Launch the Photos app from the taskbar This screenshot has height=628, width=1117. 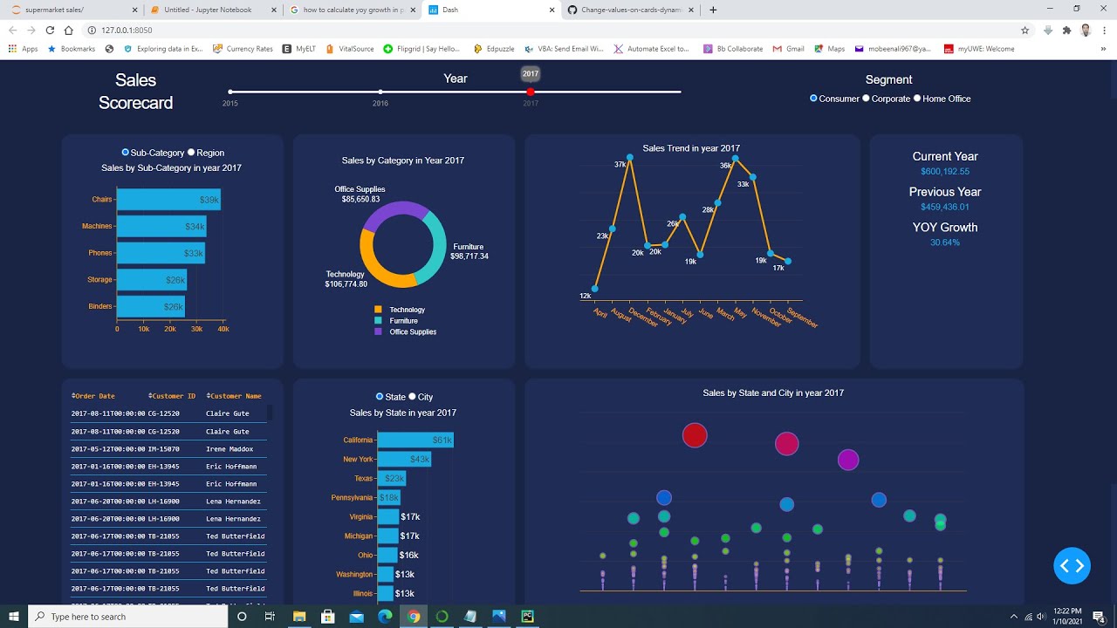coord(498,617)
